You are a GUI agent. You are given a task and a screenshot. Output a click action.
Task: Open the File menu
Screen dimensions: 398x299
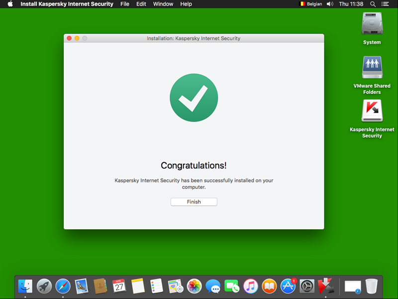tap(125, 4)
